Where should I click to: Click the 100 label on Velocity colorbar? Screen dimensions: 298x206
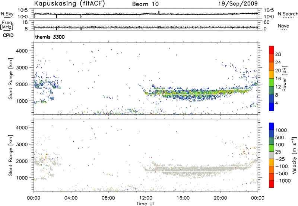280,145
